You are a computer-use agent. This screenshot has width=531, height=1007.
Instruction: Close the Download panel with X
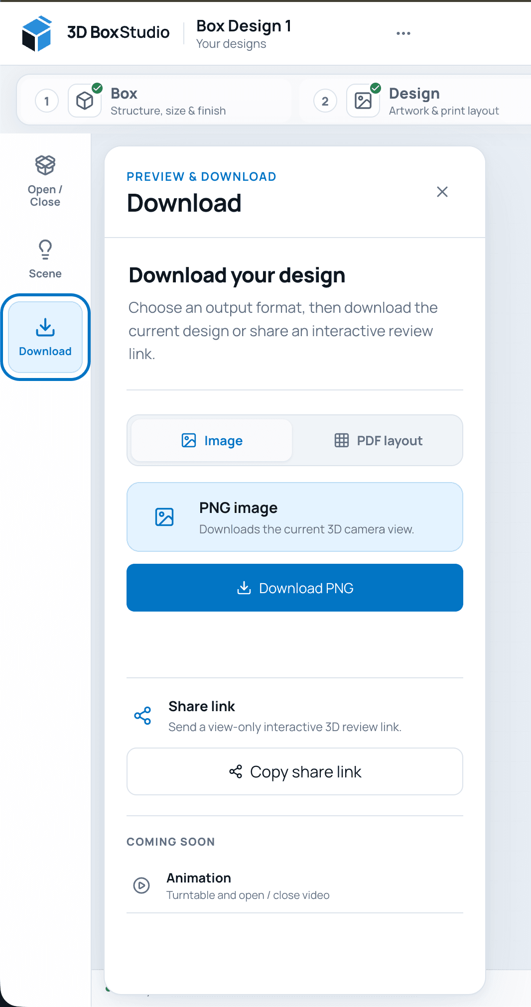[x=442, y=192]
